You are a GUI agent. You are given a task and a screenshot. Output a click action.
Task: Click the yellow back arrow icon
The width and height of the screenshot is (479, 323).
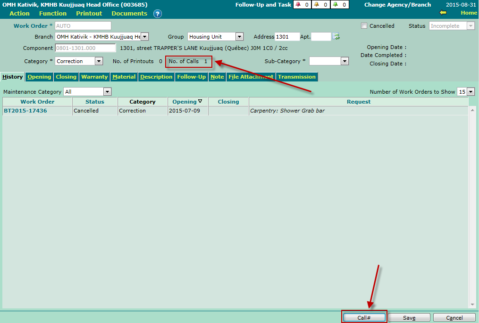[x=442, y=13]
